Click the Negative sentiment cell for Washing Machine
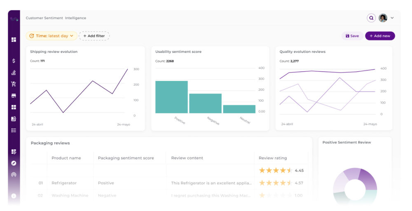The image size is (412, 211). tap(107, 195)
